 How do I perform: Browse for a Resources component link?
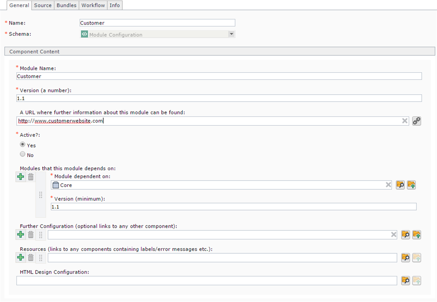point(406,257)
